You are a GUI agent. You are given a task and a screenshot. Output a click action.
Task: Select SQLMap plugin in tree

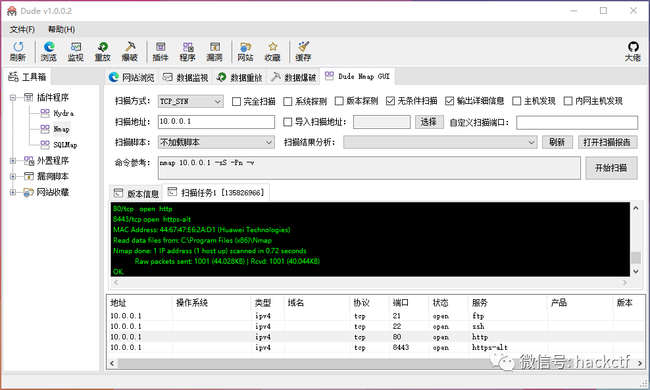click(65, 145)
